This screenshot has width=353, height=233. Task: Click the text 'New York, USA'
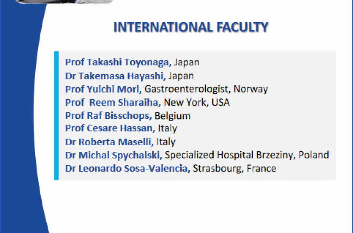click(197, 102)
